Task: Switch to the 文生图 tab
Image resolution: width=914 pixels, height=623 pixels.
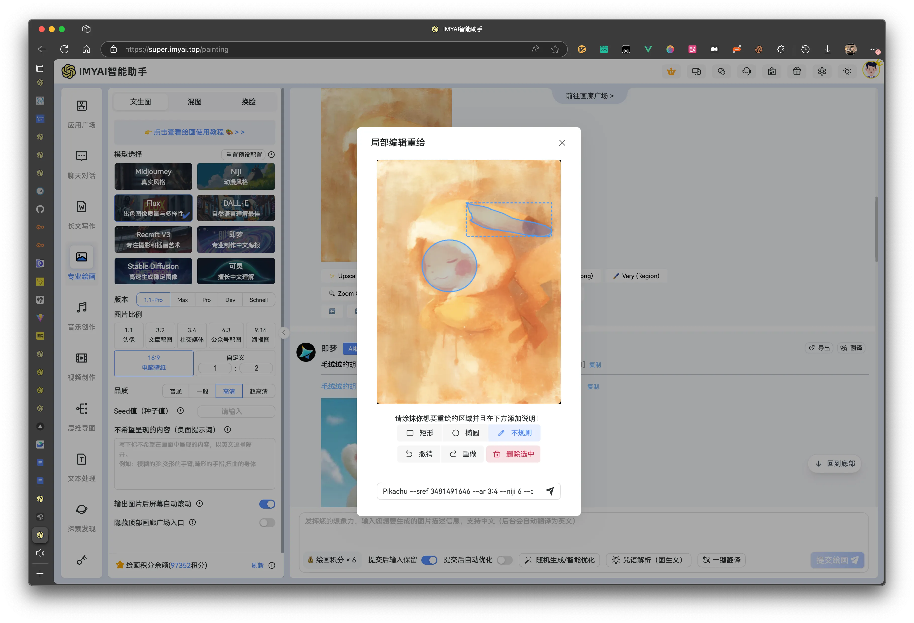Action: click(140, 102)
